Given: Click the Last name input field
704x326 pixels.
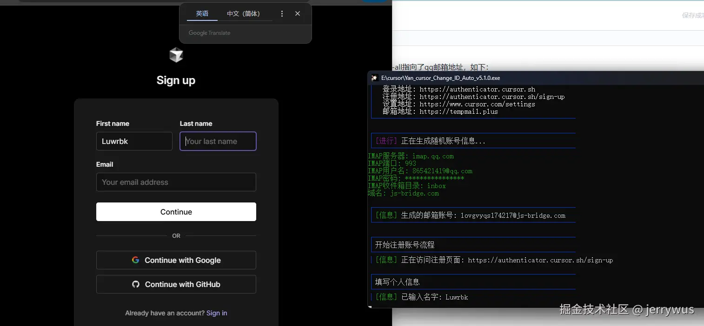Looking at the screenshot, I should click(218, 141).
